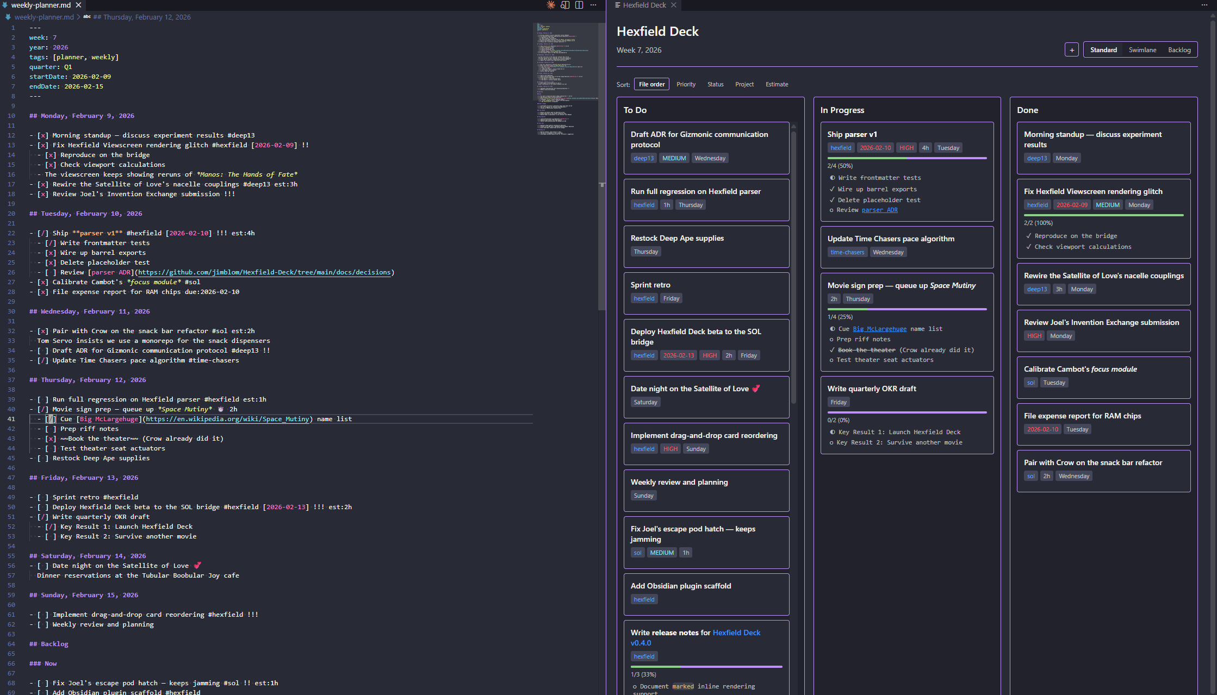1217x695 pixels.
Task: Open preview to the side icon
Action: [565, 5]
